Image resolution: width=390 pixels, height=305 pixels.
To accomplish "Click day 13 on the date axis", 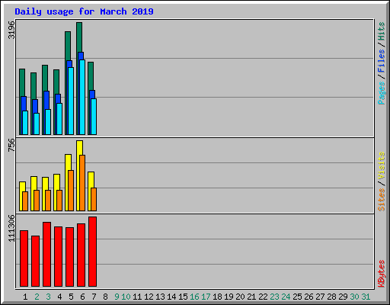I will (160, 297).
